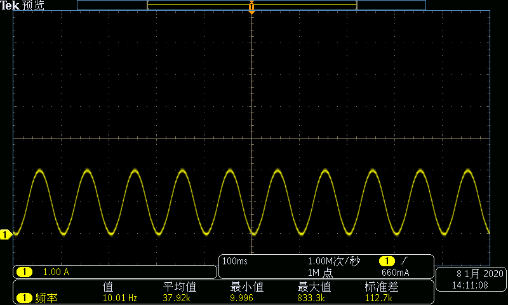Click the channel 1 ground reference marker
508x305 pixels.
6,234
